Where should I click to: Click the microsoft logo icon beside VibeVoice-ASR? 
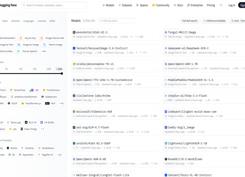click(x=74, y=112)
